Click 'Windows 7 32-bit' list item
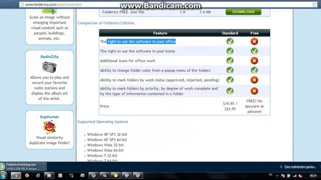Image resolution: width=321 pixels, height=180 pixels. pos(102,155)
